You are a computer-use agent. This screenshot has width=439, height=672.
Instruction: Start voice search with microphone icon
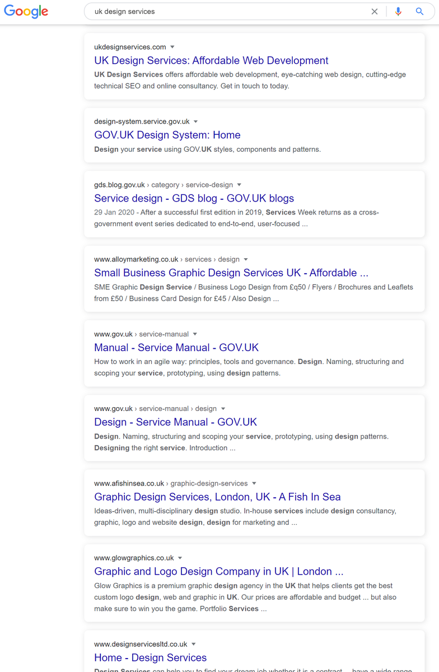tap(398, 11)
